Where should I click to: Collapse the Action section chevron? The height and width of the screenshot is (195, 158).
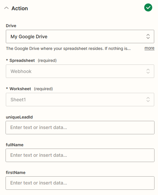(x=6, y=8)
